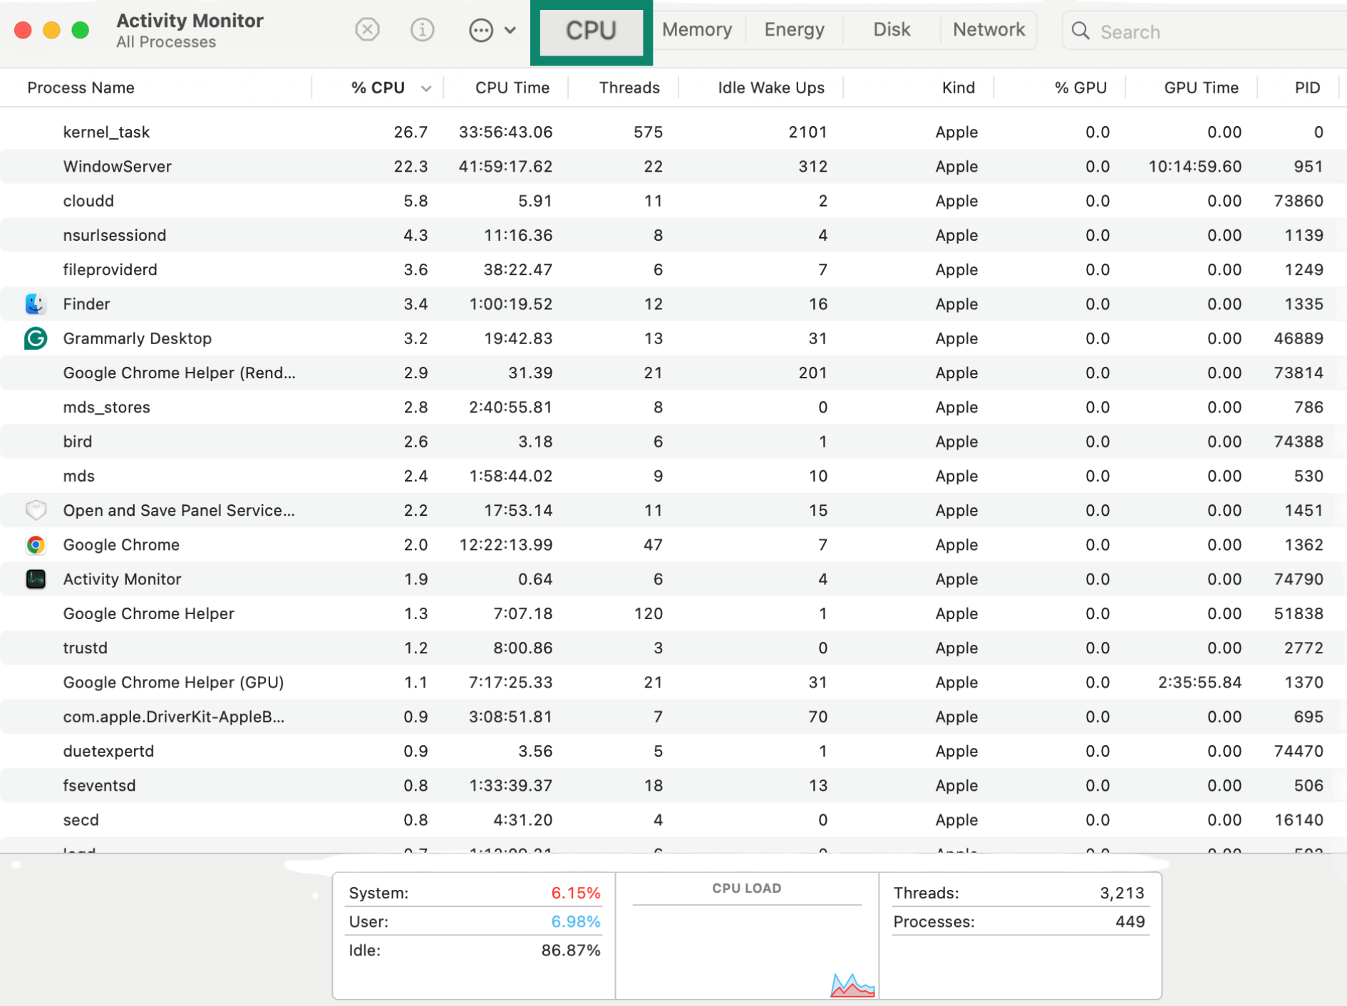
Task: Sort processes by CPU Time column
Action: pos(512,88)
